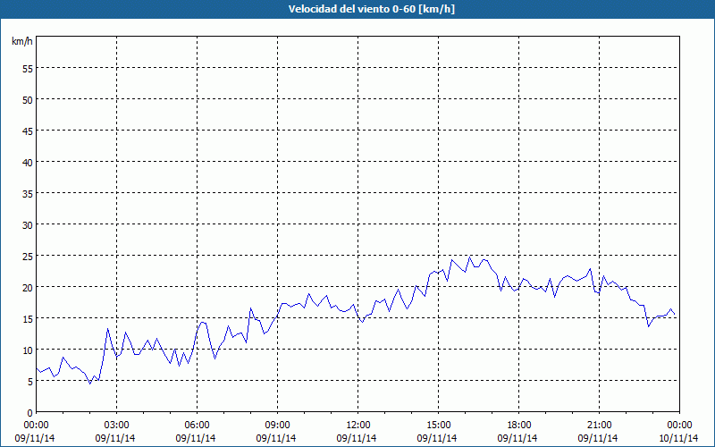Click the "09/11/14" date under "12:00"
715x447 pixels.
tap(357, 438)
